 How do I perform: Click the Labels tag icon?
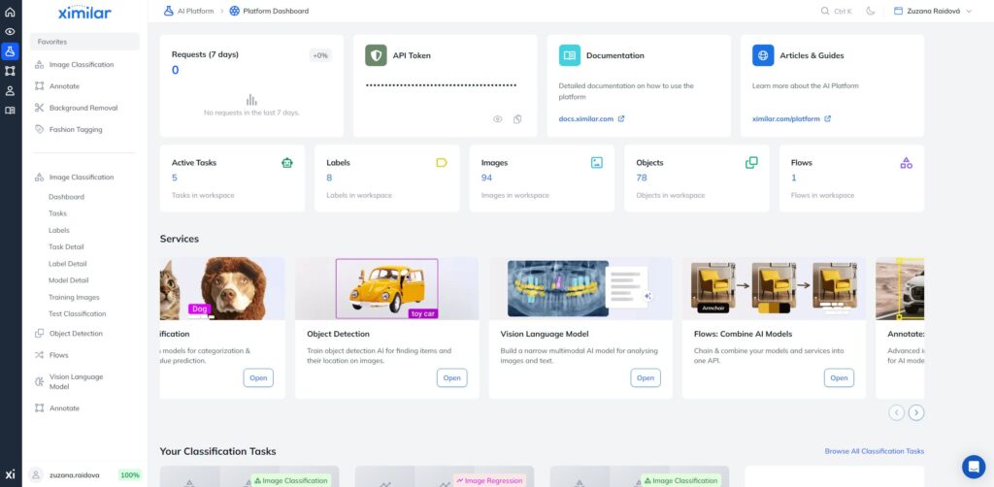tap(442, 163)
